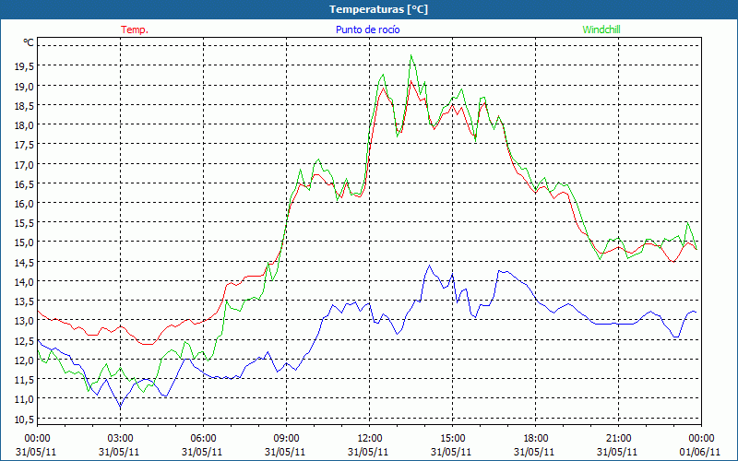This screenshot has width=738, height=461.
Task: Click the "31/05/11" date below "21:00"
Action: [617, 452]
